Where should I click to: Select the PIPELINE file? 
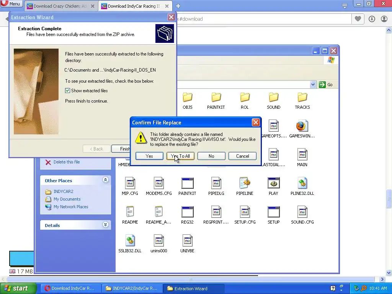[x=245, y=186]
